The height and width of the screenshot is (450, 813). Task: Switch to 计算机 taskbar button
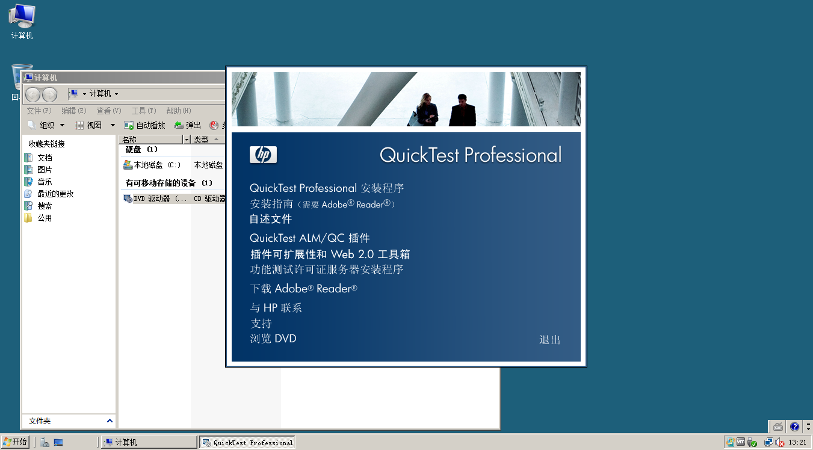click(x=149, y=442)
